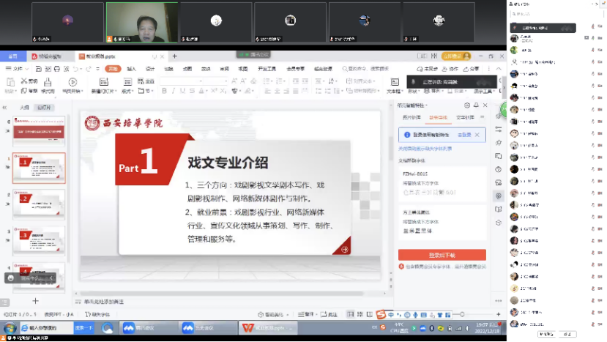Open the 设计 ribbon tab

tap(150, 69)
